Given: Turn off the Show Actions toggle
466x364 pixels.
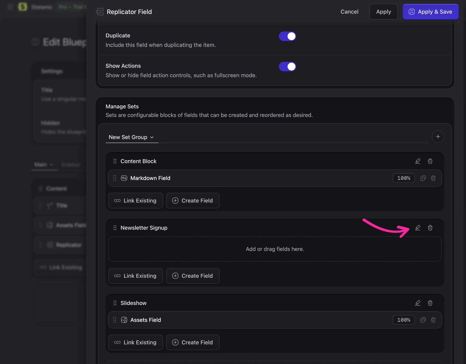Looking at the screenshot, I should (x=287, y=66).
